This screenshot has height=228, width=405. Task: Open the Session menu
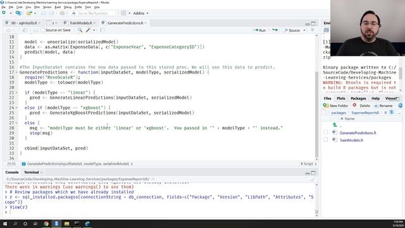point(47,7)
